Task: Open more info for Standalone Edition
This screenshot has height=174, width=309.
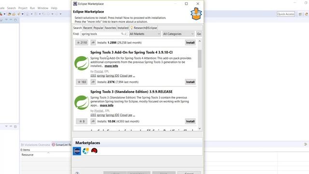Action: (106, 105)
